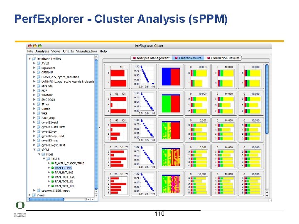Click the POP folder icon

(x=39, y=90)
